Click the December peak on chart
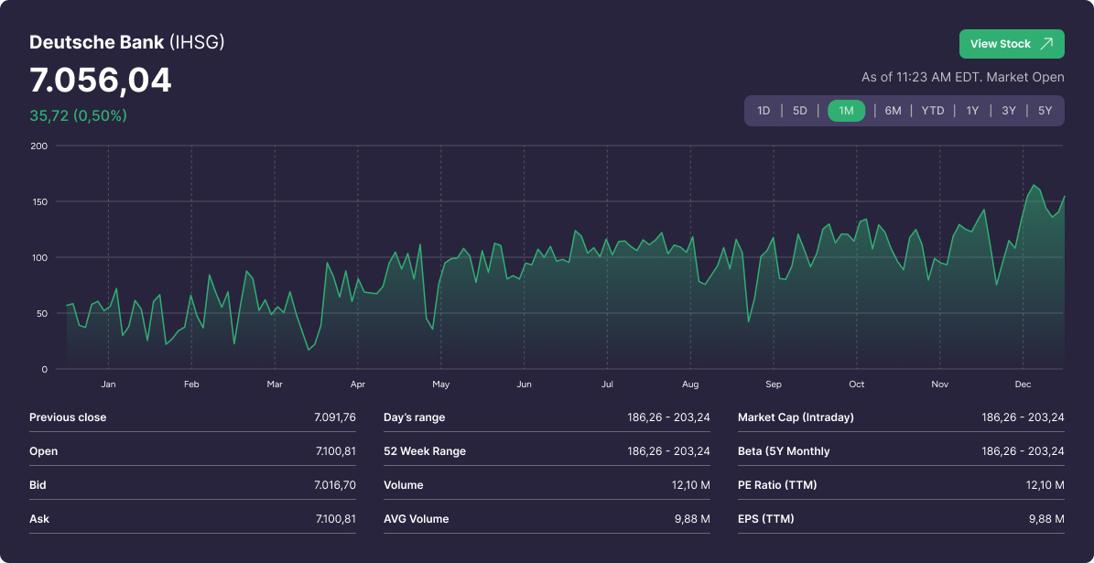The image size is (1094, 563). (x=1034, y=186)
